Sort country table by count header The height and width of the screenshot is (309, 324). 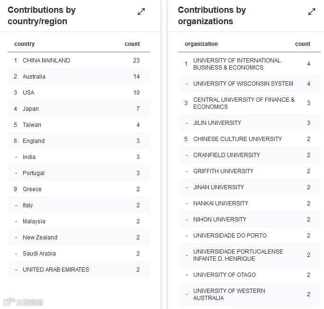pyautogui.click(x=132, y=44)
